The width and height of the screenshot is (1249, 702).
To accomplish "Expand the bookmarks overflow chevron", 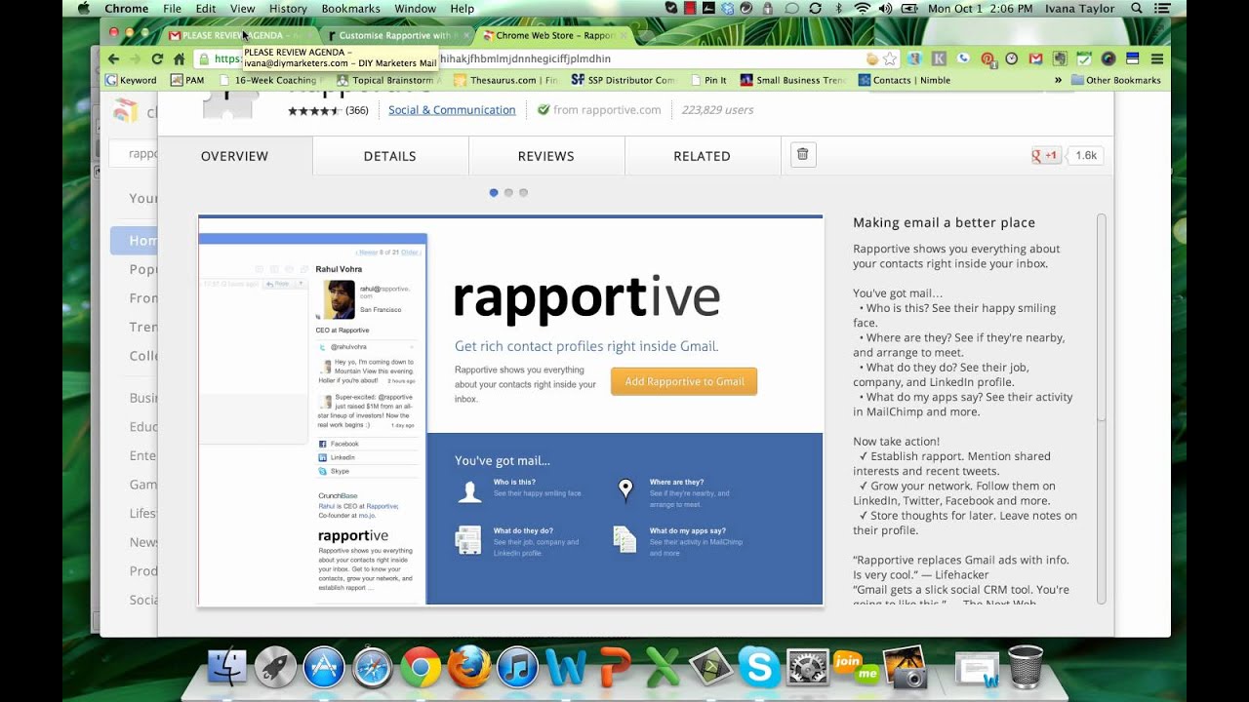I will (x=1058, y=80).
